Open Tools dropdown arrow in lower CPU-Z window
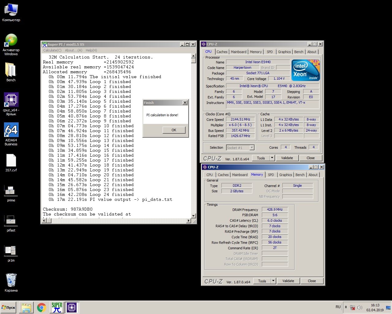This screenshot has height=314, width=392. click(273, 281)
